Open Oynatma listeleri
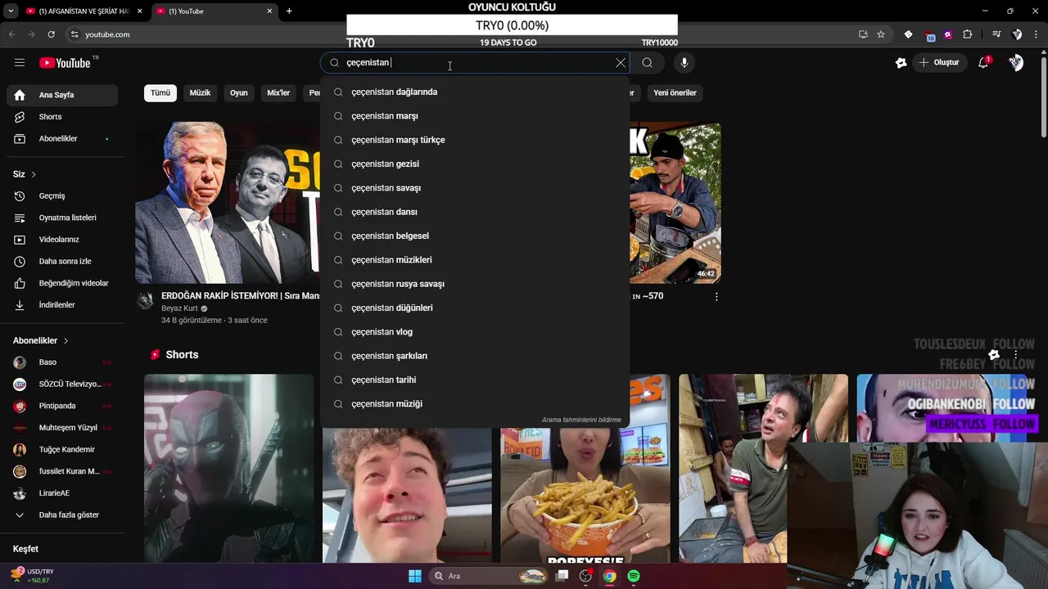Image resolution: width=1048 pixels, height=589 pixels. pos(62,218)
